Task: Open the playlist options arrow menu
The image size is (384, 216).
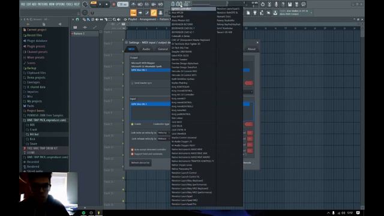Action: pos(73,19)
